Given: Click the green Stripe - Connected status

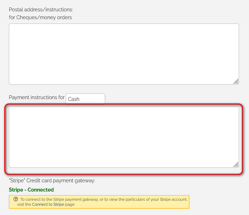Looking at the screenshot, I should [31, 190].
